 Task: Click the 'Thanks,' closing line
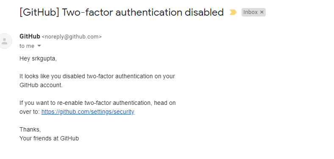click(x=30, y=129)
